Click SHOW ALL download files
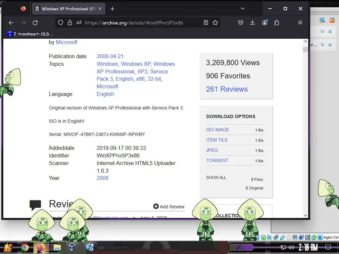 (x=216, y=178)
